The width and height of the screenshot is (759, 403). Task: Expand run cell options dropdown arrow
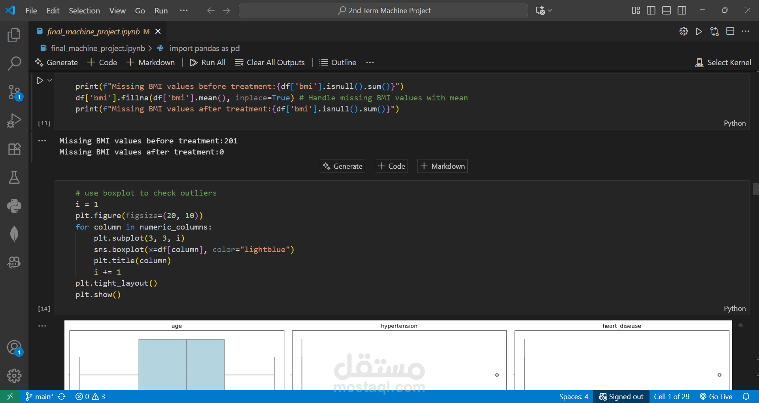pos(50,81)
